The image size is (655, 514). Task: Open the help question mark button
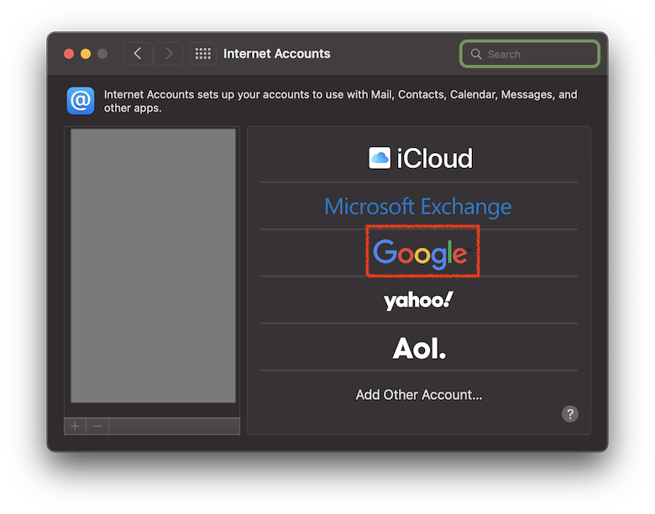570,414
